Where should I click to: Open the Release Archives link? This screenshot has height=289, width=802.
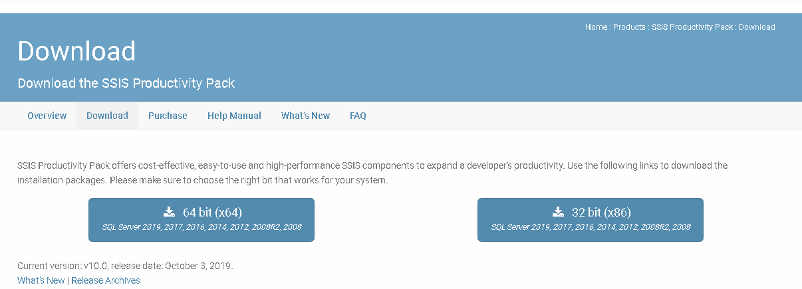(x=106, y=280)
